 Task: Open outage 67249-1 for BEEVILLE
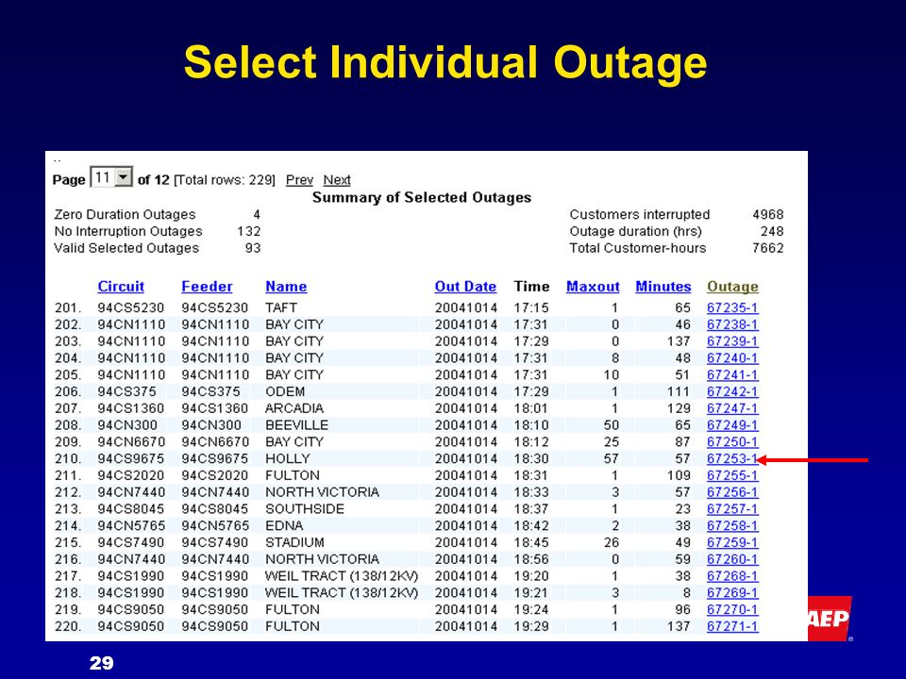pos(732,425)
